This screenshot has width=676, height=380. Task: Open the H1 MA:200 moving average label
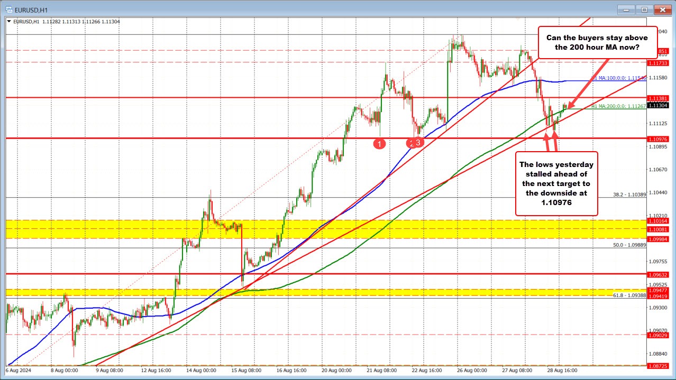[x=618, y=107]
